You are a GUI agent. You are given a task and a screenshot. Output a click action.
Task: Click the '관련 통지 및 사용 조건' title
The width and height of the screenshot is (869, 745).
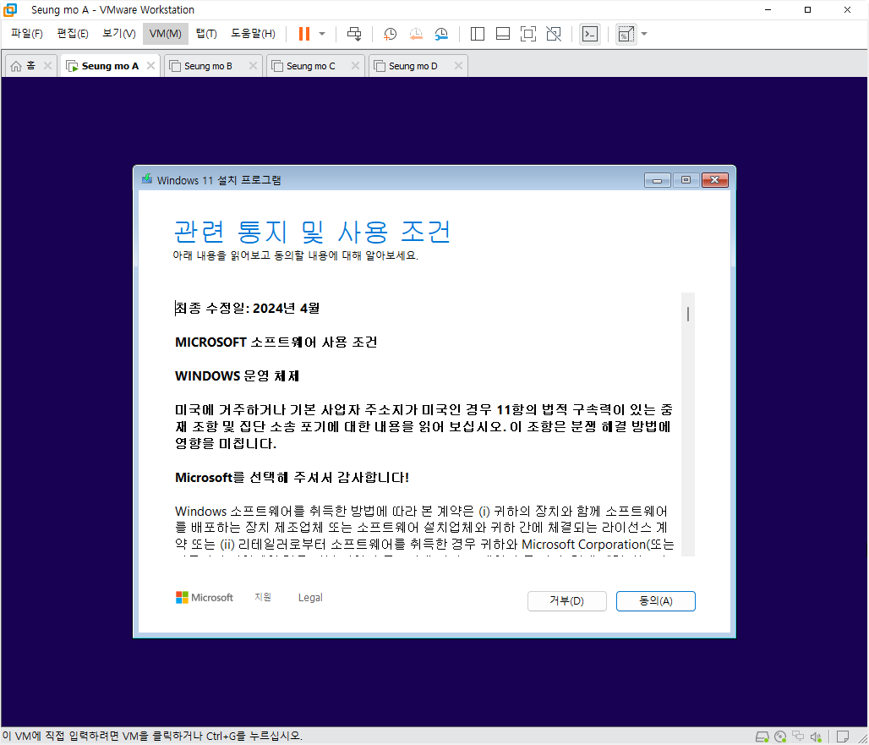pos(313,232)
